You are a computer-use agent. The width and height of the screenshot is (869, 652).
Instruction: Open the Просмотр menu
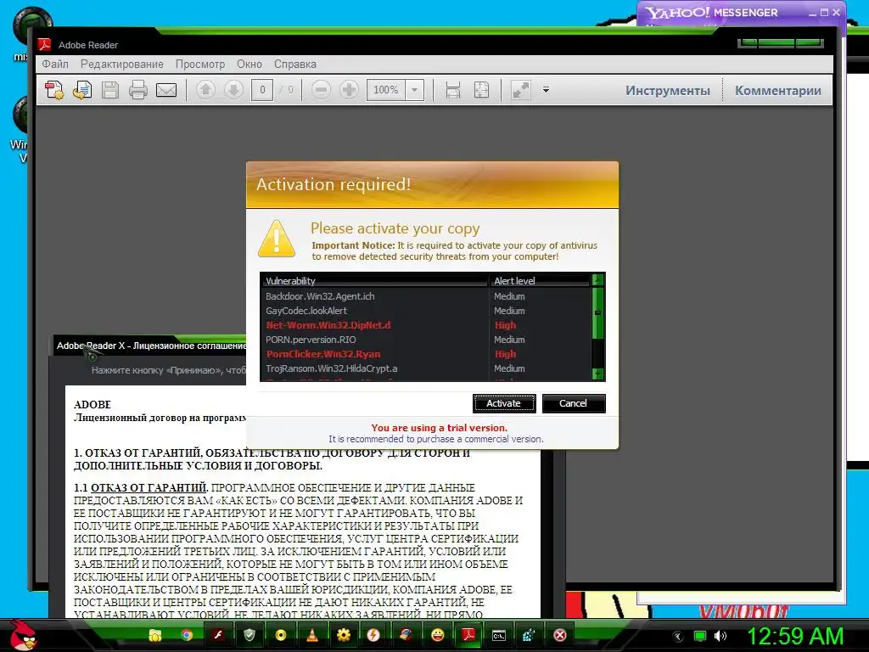[x=200, y=64]
